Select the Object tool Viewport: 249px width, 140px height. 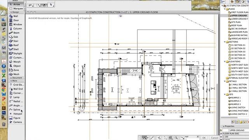(x=16, y=66)
